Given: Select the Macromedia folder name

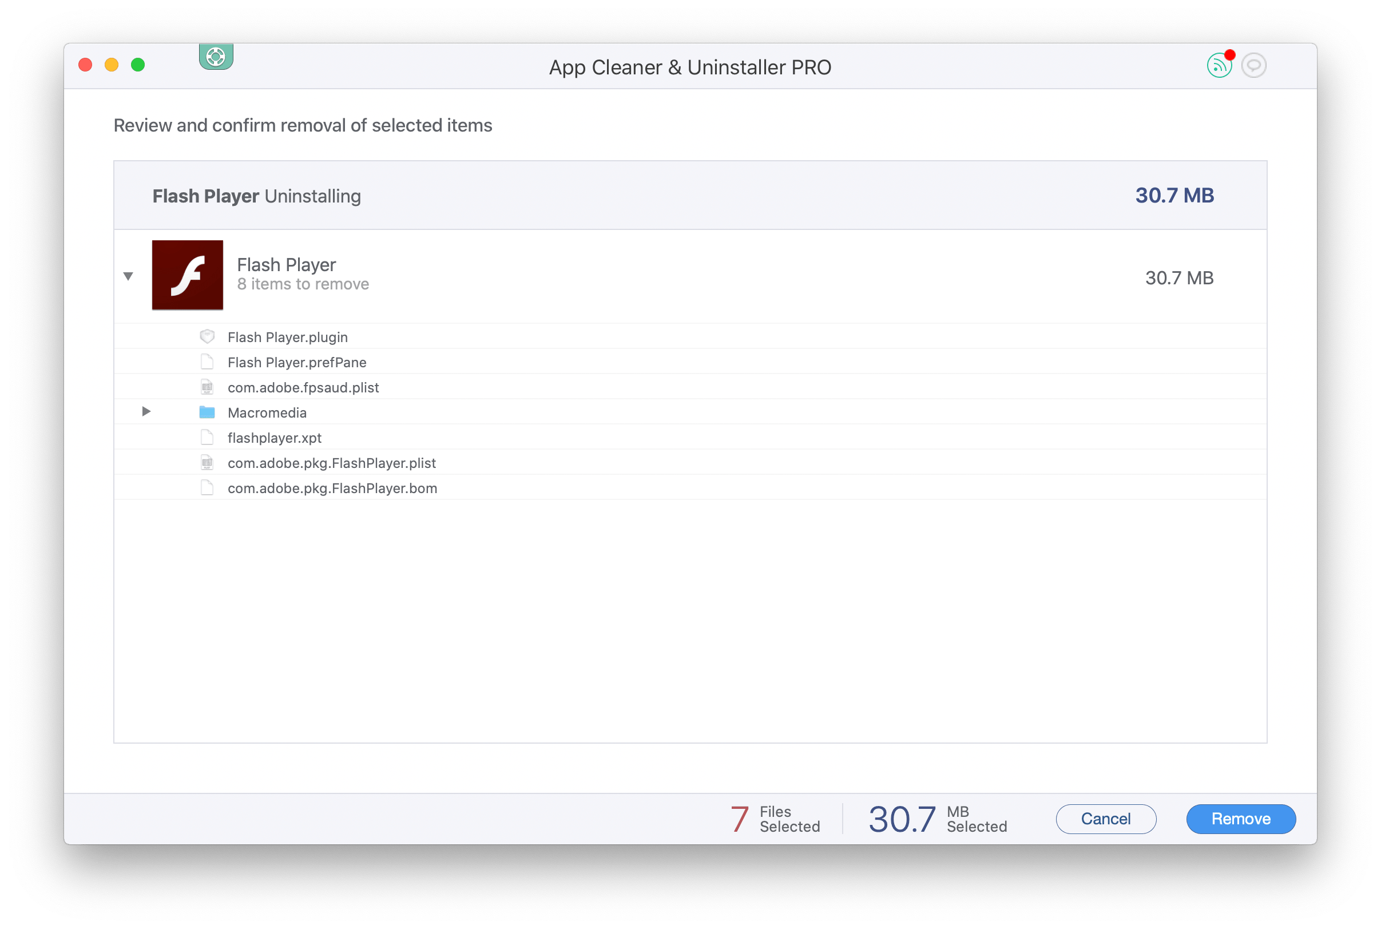Looking at the screenshot, I should [x=267, y=412].
